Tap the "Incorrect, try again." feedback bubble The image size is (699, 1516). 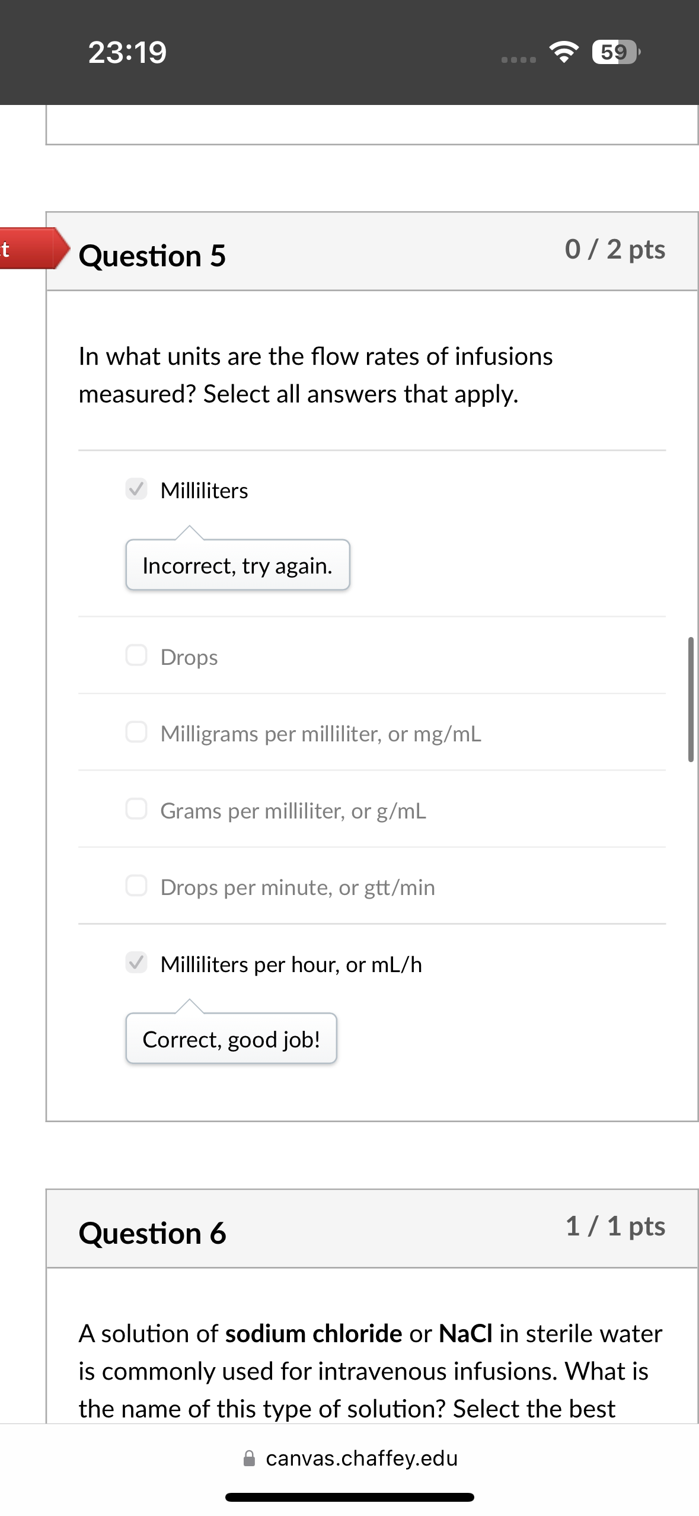[238, 565]
